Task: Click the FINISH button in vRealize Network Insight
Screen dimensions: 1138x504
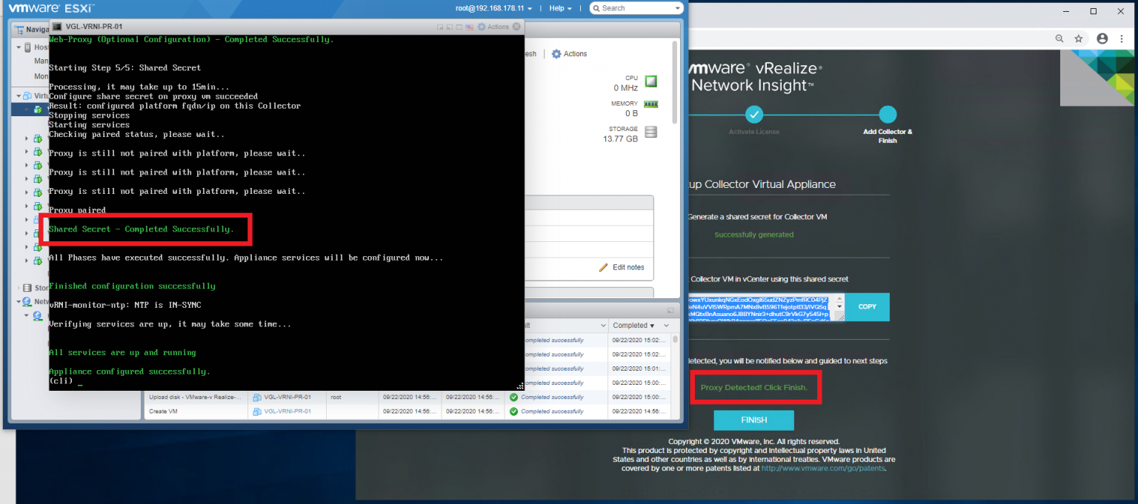Action: (x=753, y=420)
